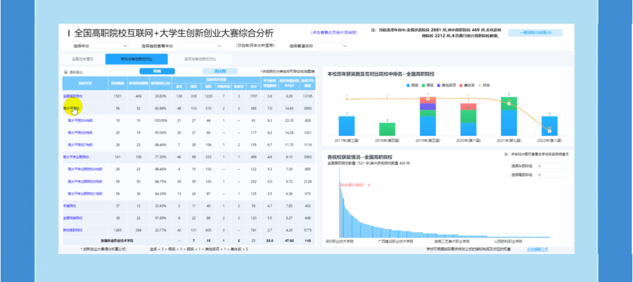Click the light blue button above the table
Screen dimensions: 633x282
tap(220, 71)
